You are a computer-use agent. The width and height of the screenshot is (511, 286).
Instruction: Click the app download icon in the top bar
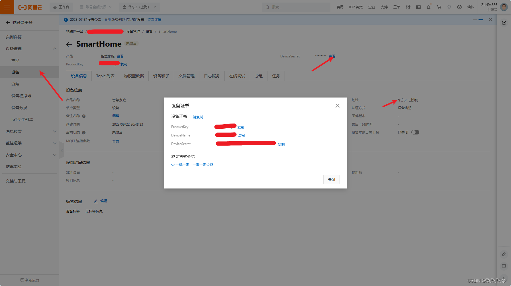[x=408, y=7]
